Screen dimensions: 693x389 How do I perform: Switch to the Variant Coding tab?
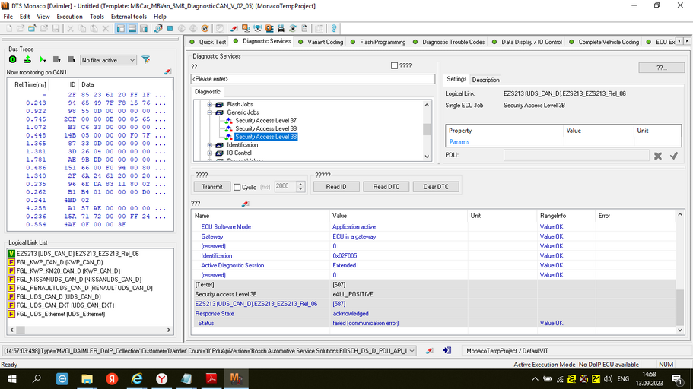pyautogui.click(x=321, y=42)
